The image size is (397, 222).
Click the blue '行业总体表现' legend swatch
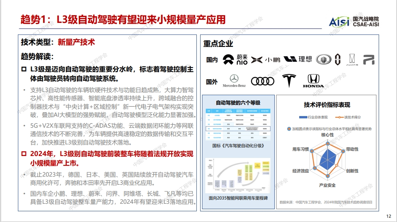(303, 117)
